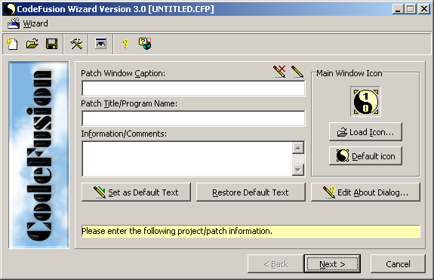Click the Patch Window Caption field
This screenshot has height=280, width=434.
(x=193, y=88)
